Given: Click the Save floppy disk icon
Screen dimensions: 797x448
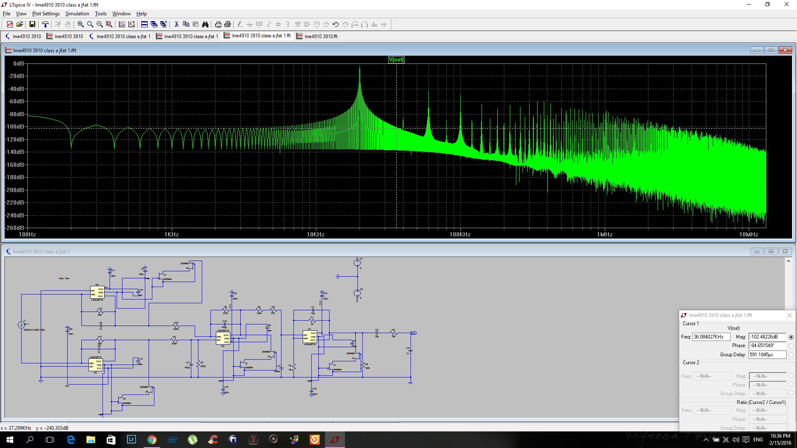Looking at the screenshot, I should [32, 24].
